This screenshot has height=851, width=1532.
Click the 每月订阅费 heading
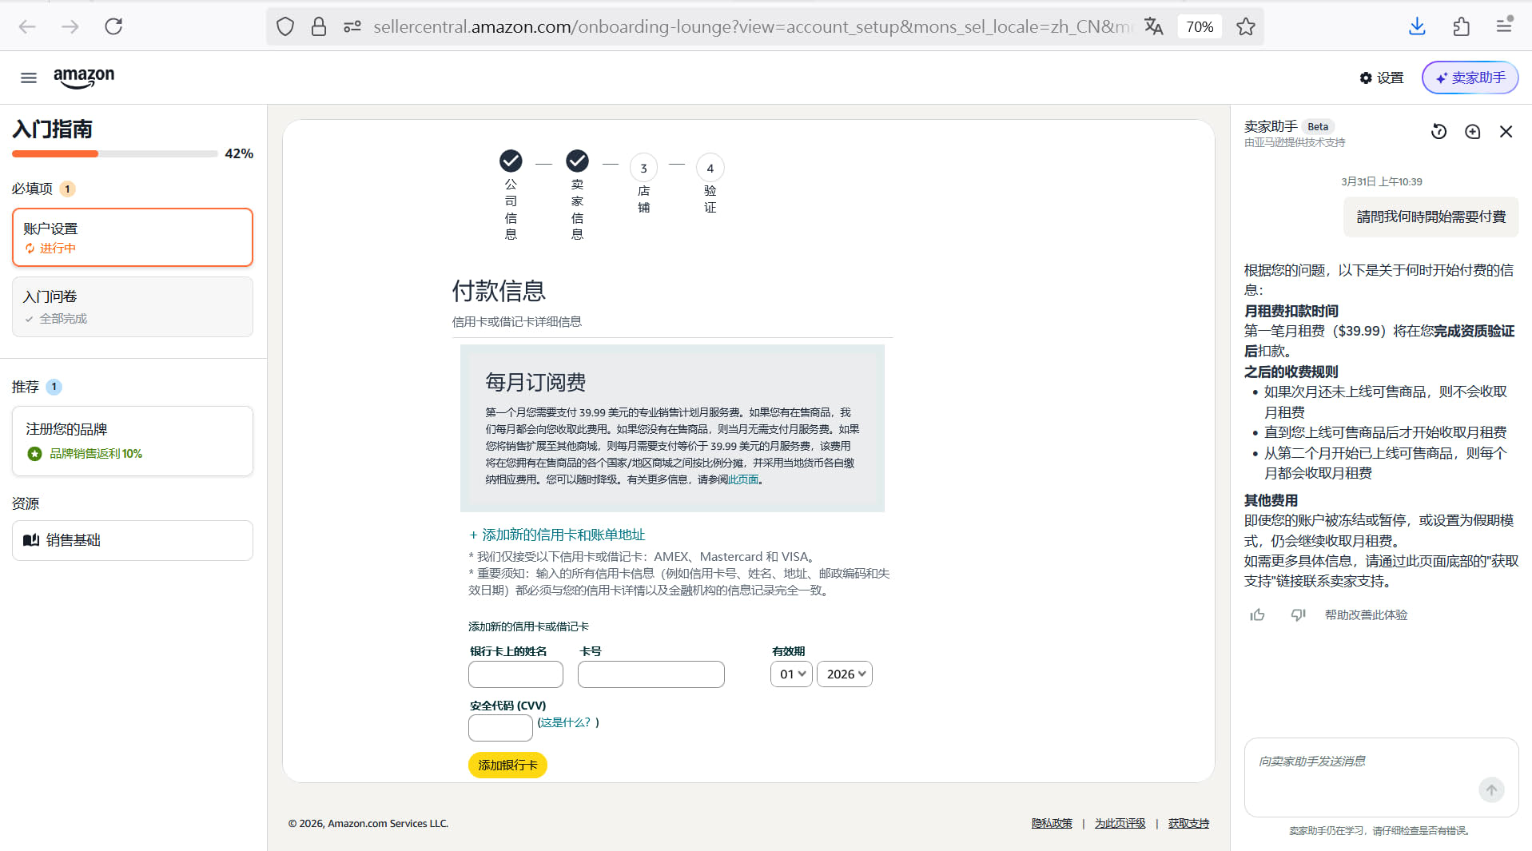pyautogui.click(x=535, y=383)
